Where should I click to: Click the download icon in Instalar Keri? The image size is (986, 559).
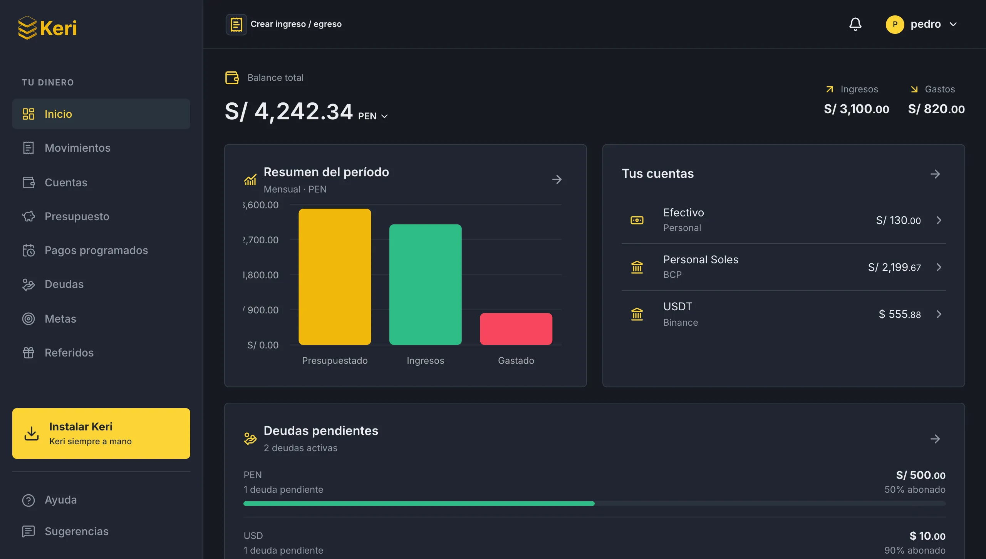pos(32,433)
